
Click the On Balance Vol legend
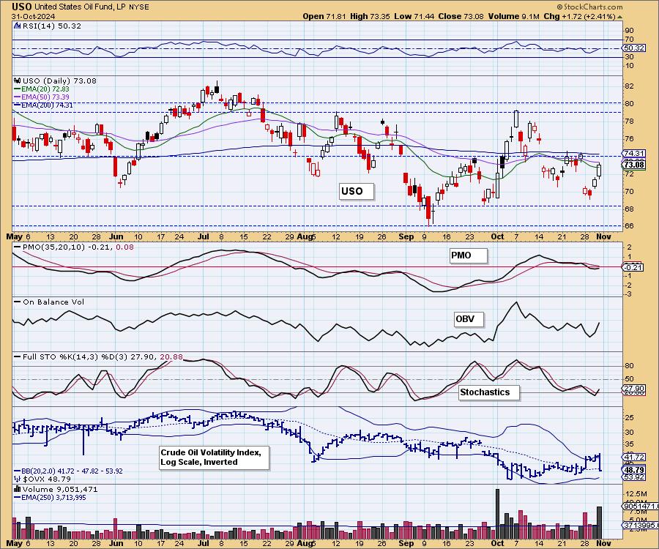(49, 302)
